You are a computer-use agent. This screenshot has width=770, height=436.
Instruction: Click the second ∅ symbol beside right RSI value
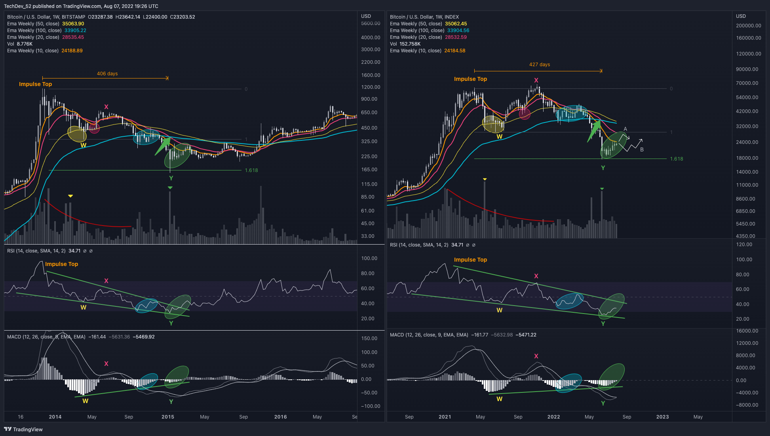[x=474, y=245]
